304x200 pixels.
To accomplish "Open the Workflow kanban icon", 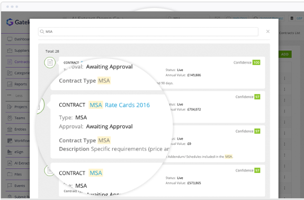I will pyautogui.click(x=10, y=141).
